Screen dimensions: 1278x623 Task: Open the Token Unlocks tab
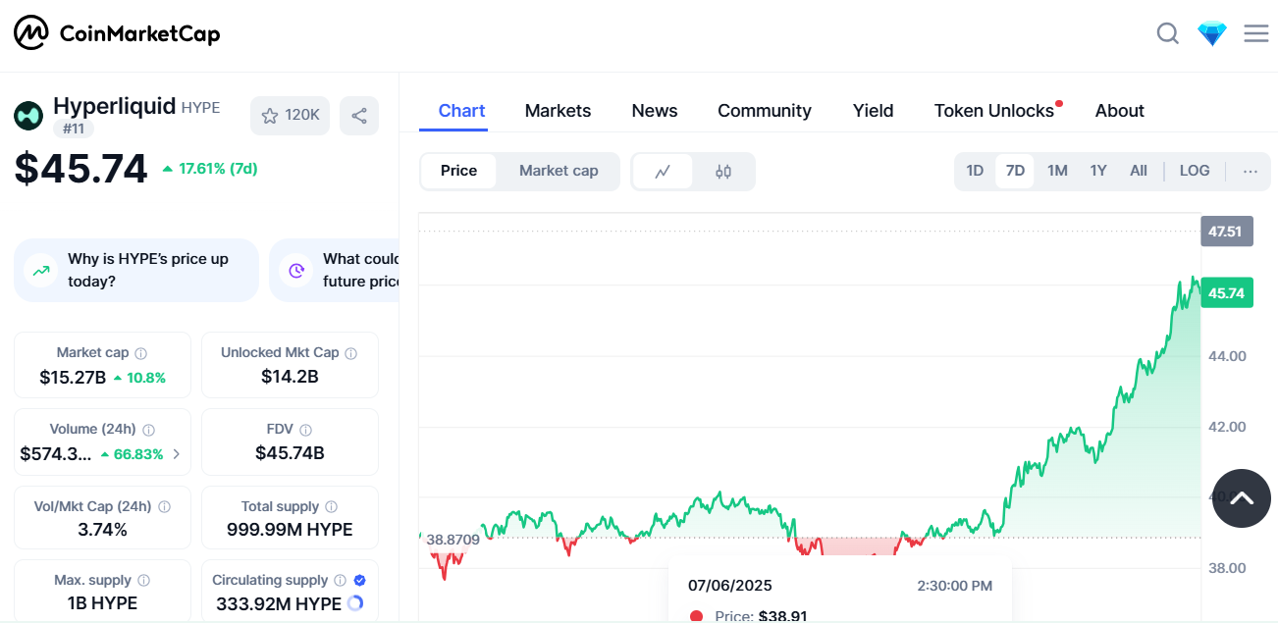(x=994, y=111)
